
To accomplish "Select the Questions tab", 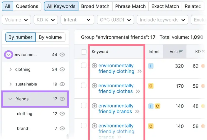I will tap(27, 6).
